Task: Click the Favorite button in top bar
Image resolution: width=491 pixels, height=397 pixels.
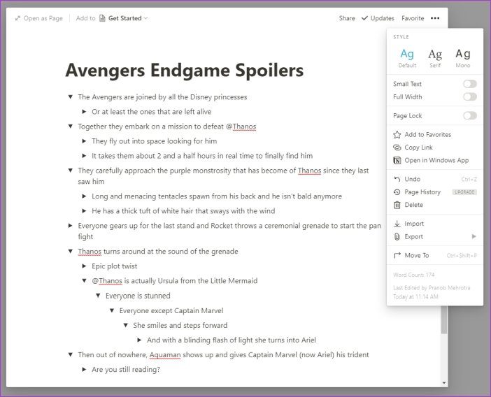Action: pos(413,18)
